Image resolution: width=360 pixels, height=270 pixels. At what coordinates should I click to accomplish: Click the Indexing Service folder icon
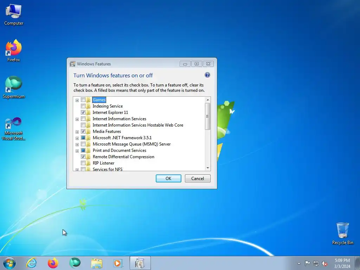pyautogui.click(x=88, y=106)
